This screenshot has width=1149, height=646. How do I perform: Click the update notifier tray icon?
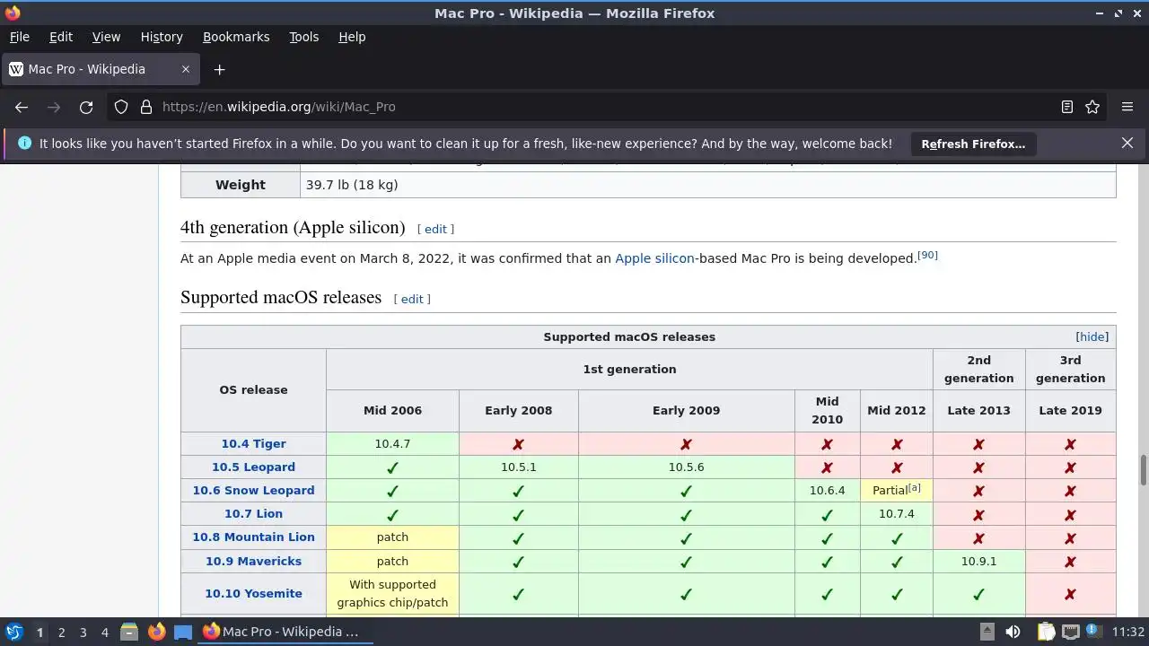pos(1093,632)
